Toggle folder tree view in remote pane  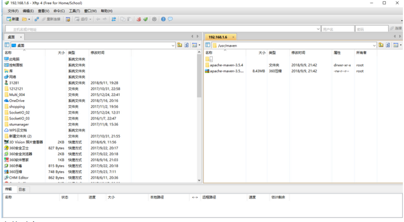[x=208, y=45]
